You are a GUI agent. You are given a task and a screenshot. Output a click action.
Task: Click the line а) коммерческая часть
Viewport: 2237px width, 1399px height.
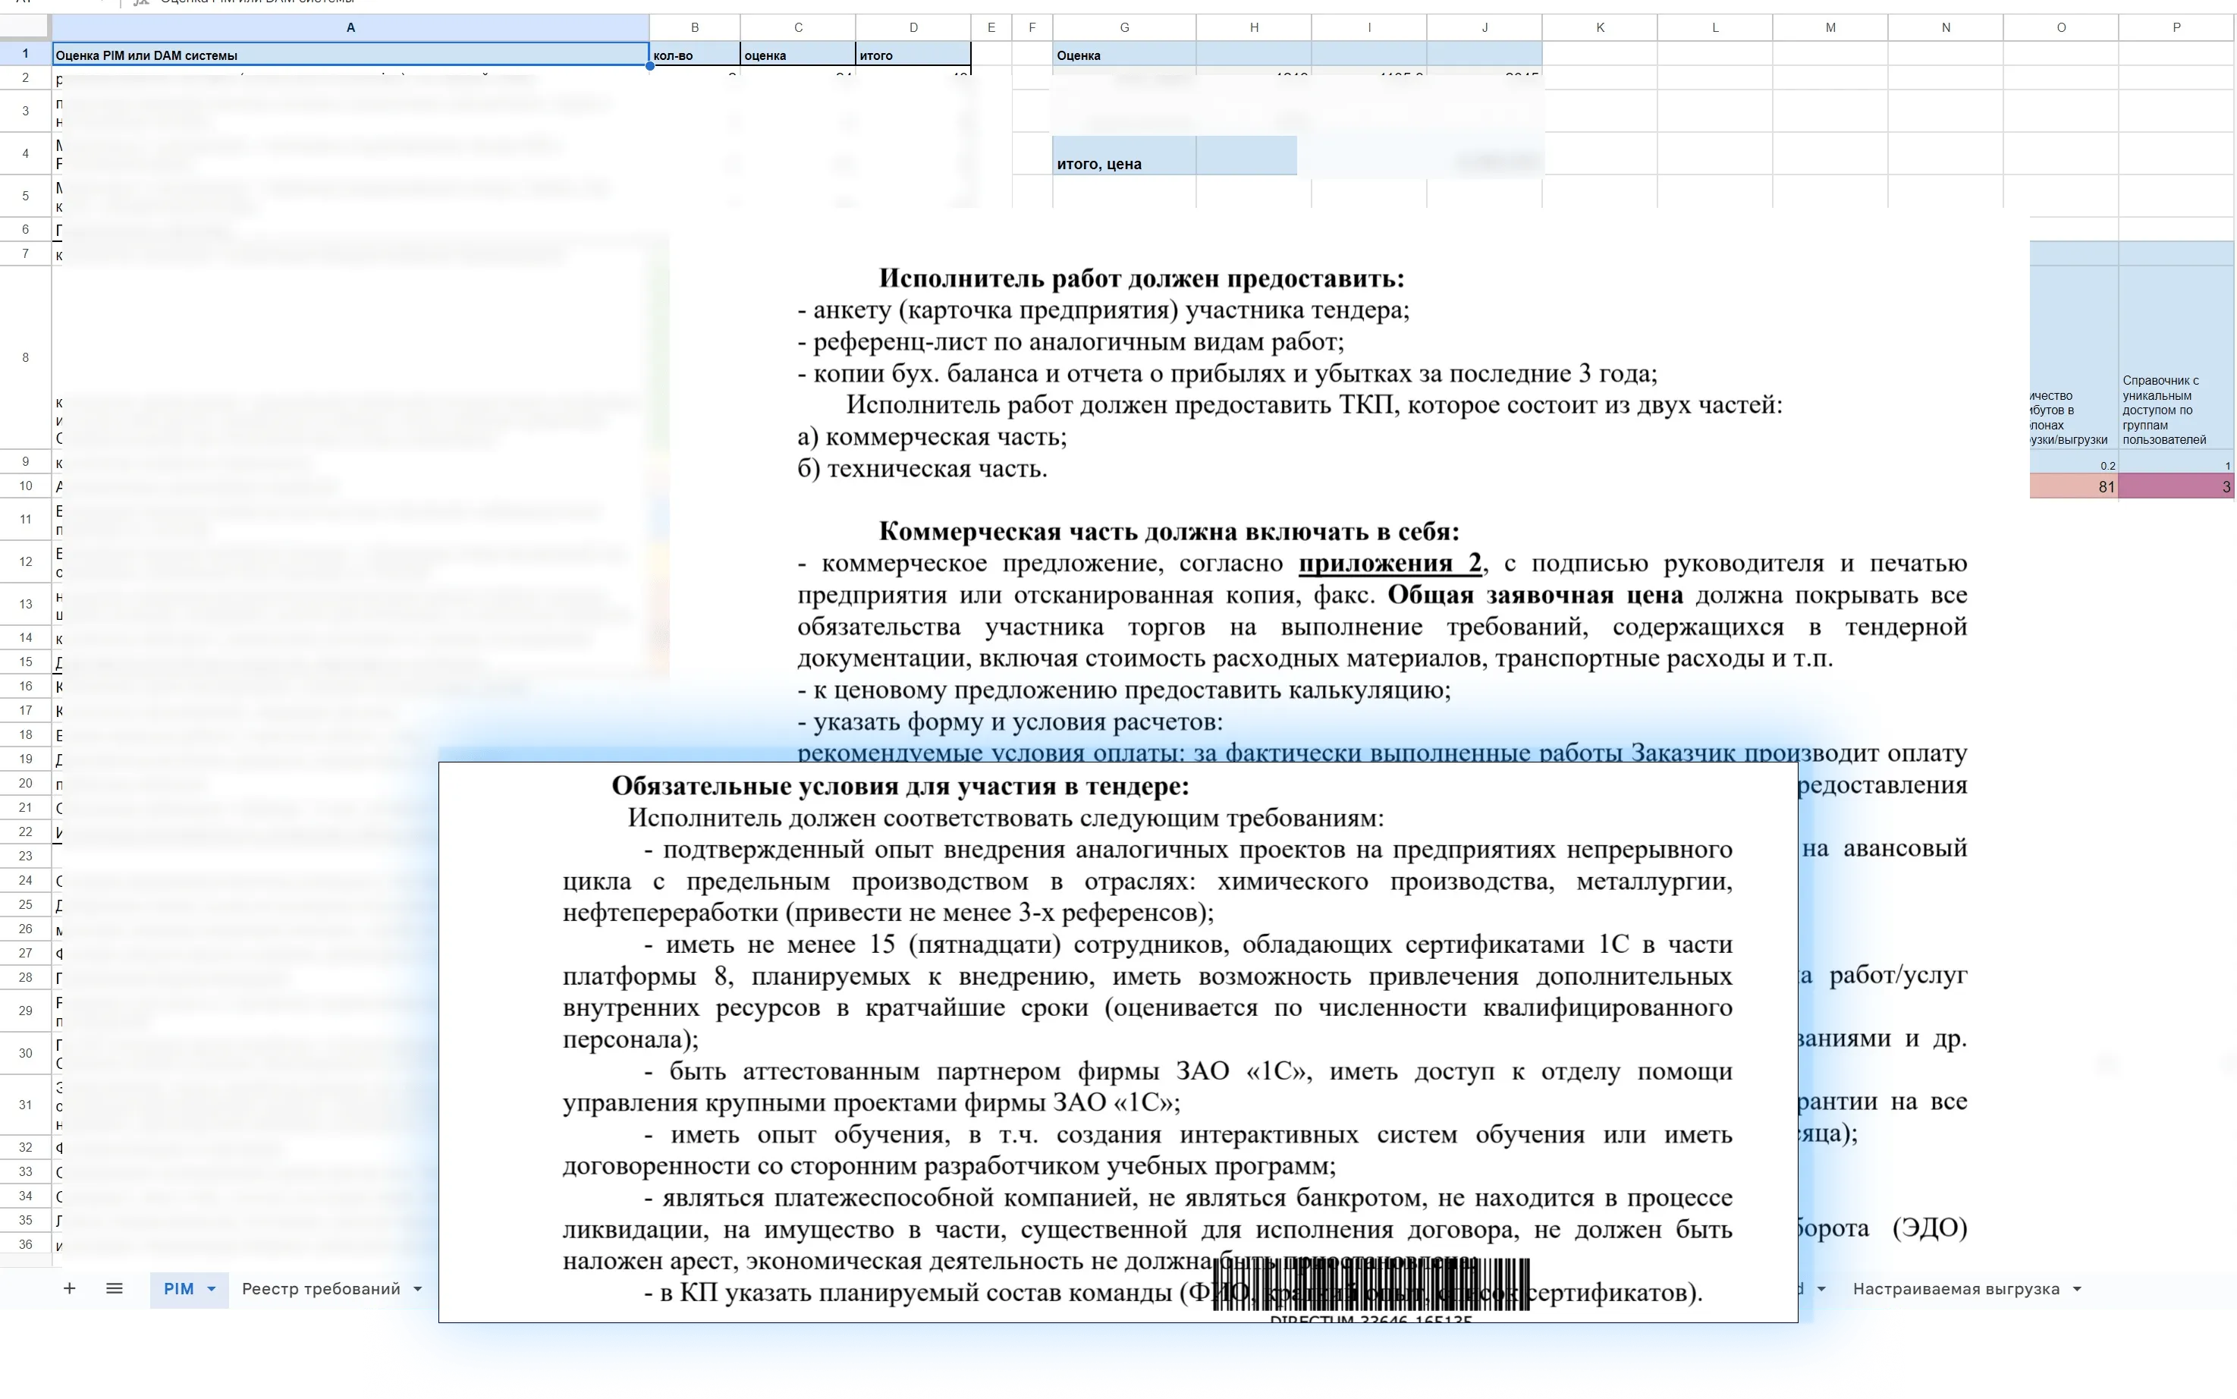[932, 437]
